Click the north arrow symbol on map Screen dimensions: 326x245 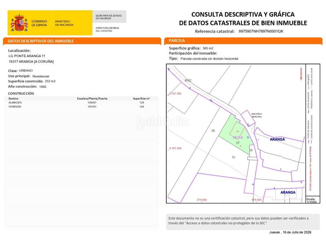[x=301, y=73]
